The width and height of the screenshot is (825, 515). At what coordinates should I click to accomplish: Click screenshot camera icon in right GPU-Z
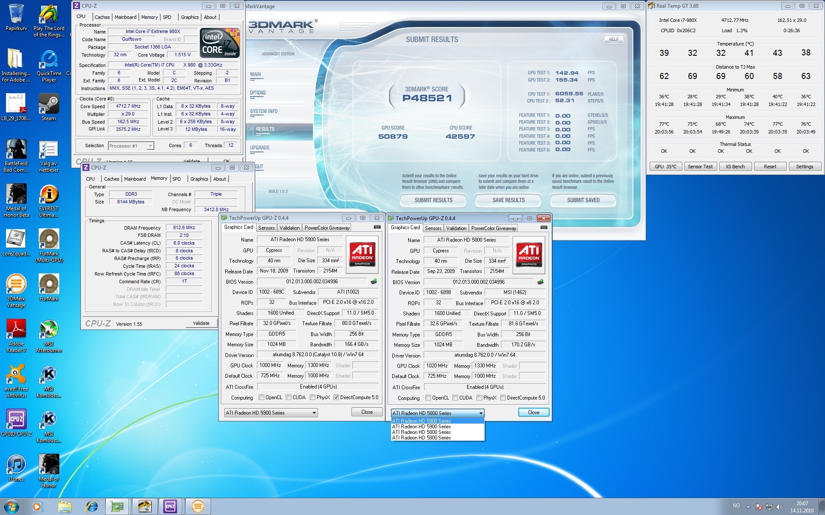point(544,227)
